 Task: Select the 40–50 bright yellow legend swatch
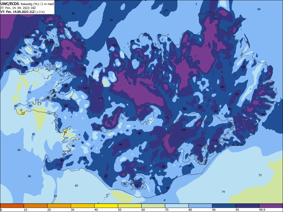click(106, 206)
